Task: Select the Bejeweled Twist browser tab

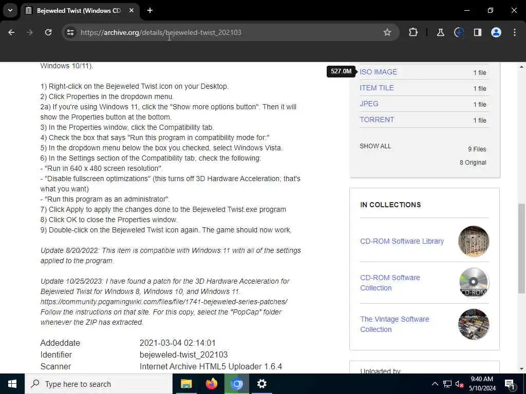Action: coord(79,10)
